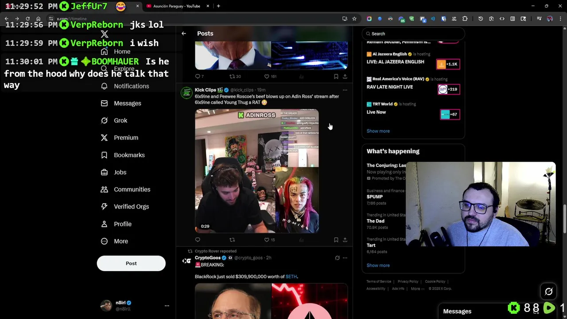Bookmark the Kick Clips post
The width and height of the screenshot is (567, 319).
coord(336,240)
